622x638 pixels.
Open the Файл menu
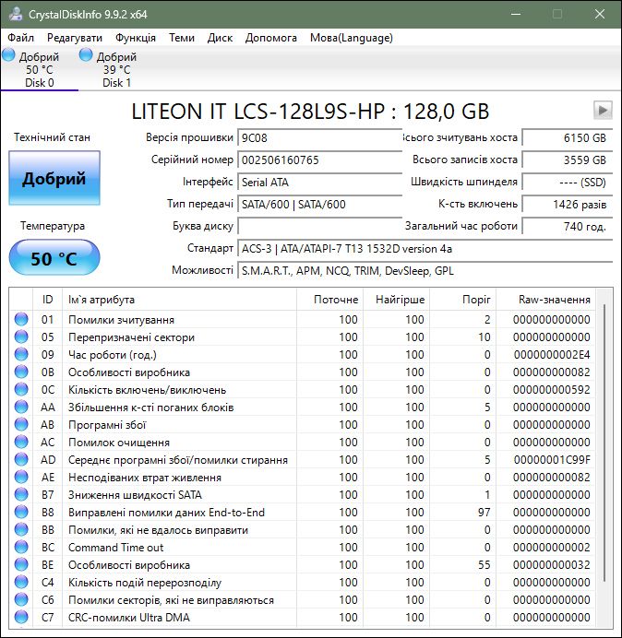pos(21,38)
